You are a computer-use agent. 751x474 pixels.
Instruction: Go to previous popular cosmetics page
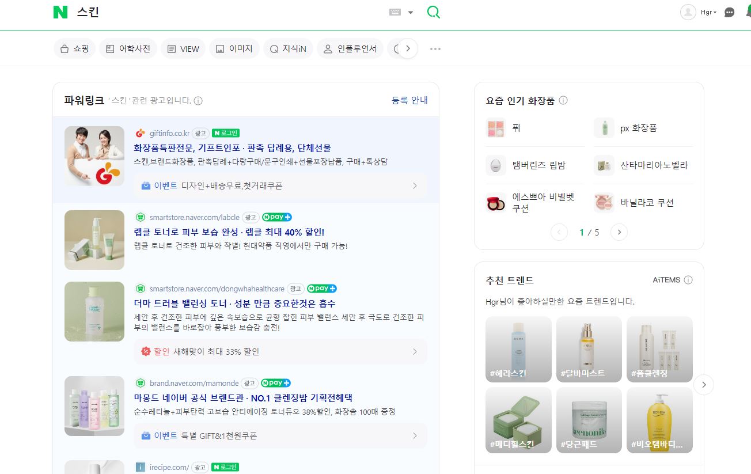coord(559,232)
